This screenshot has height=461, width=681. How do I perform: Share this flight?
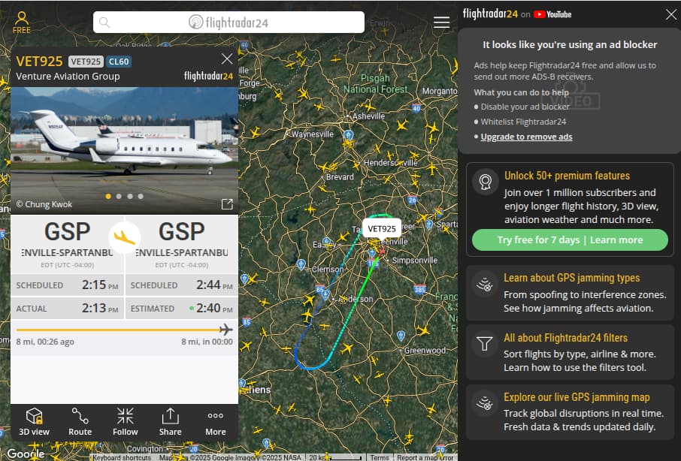pos(170,421)
